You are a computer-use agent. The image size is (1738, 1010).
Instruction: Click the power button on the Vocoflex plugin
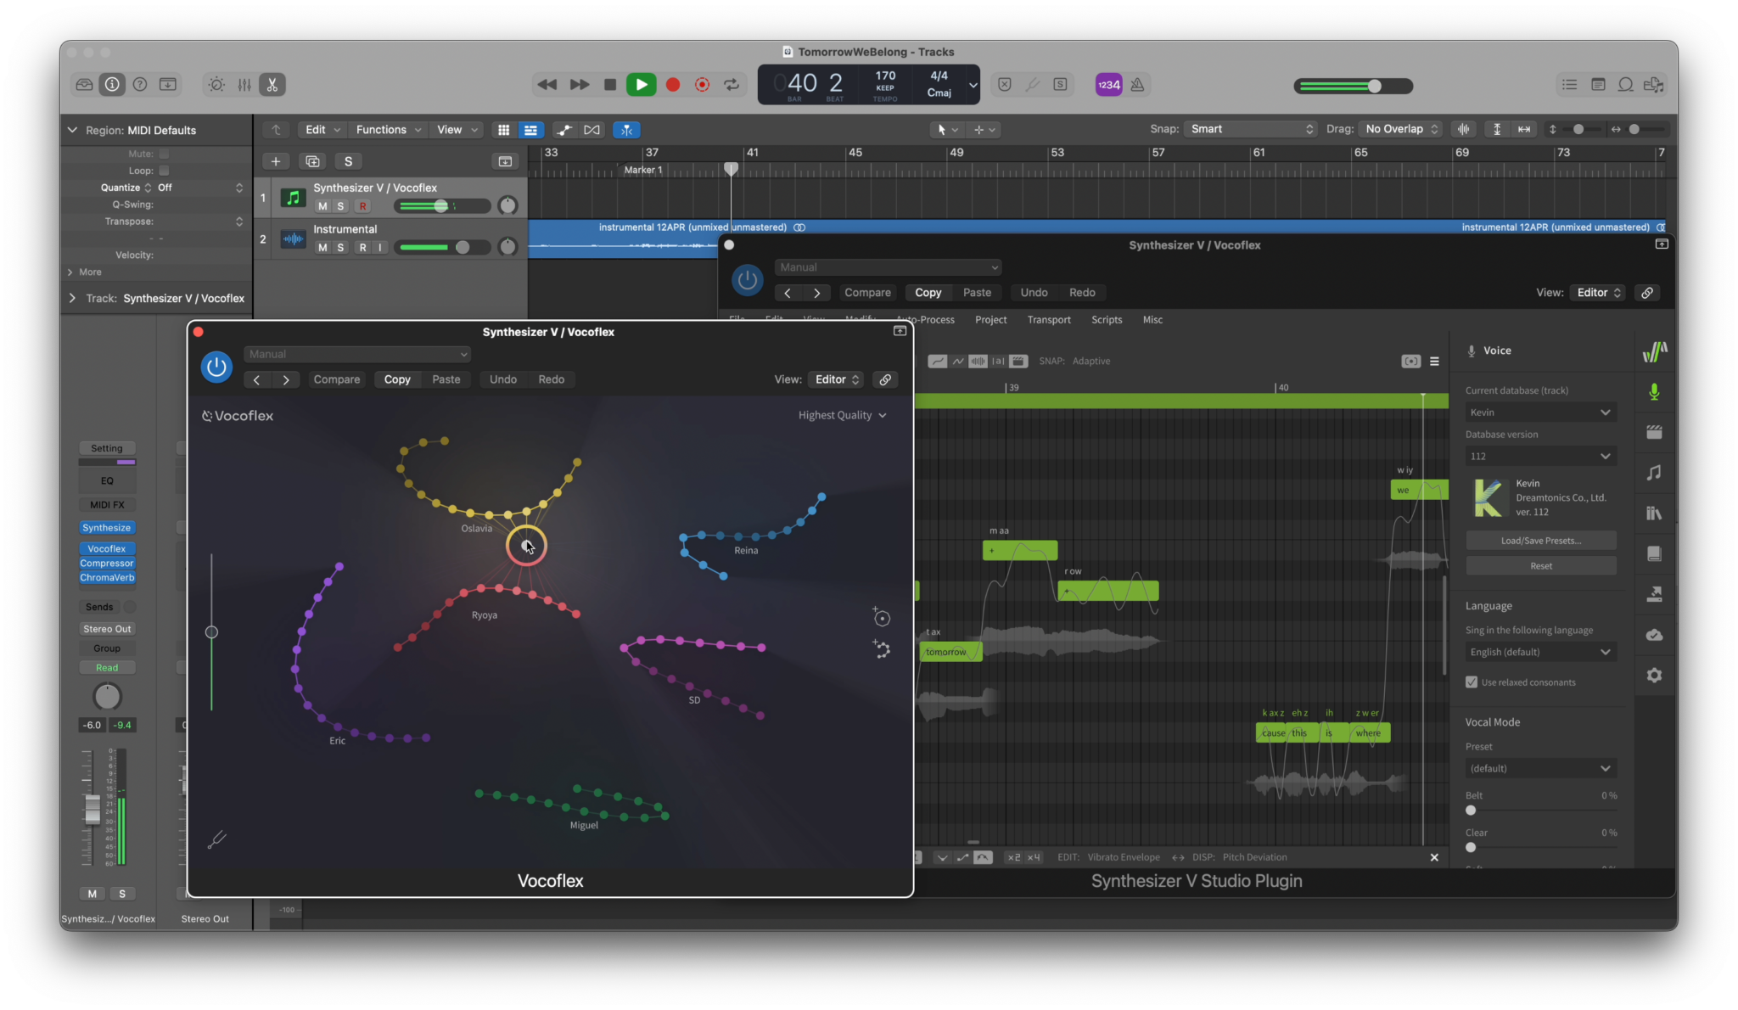[x=216, y=367]
